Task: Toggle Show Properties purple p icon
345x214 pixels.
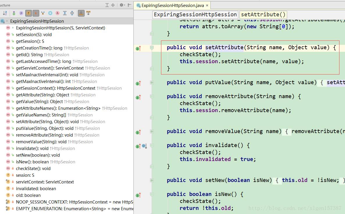Action: (x=21, y=13)
